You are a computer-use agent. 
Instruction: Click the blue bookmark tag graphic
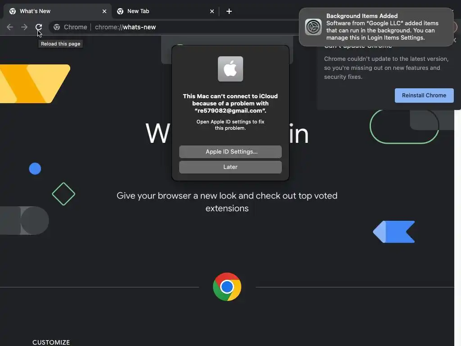coord(394,232)
